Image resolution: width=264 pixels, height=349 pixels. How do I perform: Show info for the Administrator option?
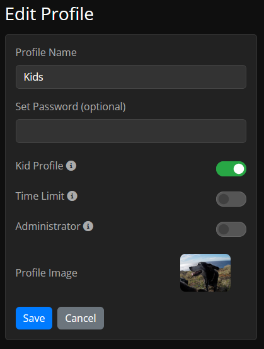(x=88, y=226)
